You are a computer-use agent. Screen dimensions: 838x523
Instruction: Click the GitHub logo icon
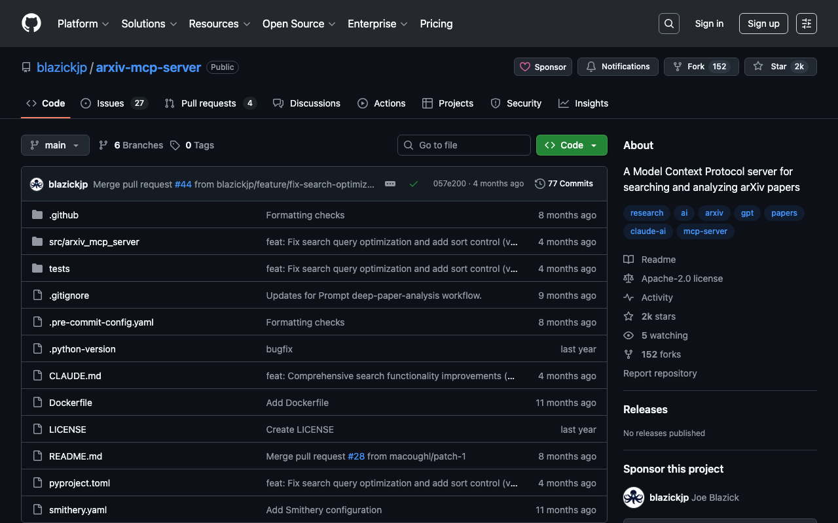[x=31, y=24]
